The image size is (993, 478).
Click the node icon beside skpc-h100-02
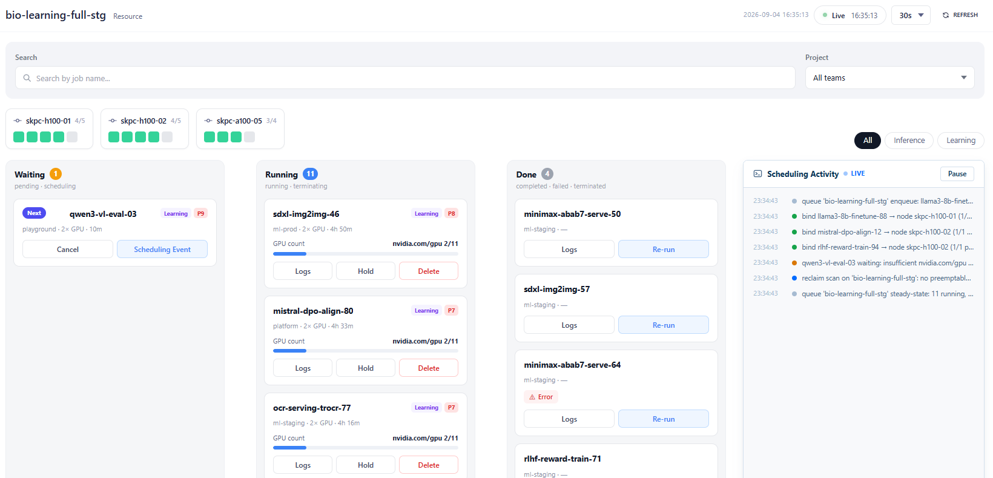[x=113, y=121]
